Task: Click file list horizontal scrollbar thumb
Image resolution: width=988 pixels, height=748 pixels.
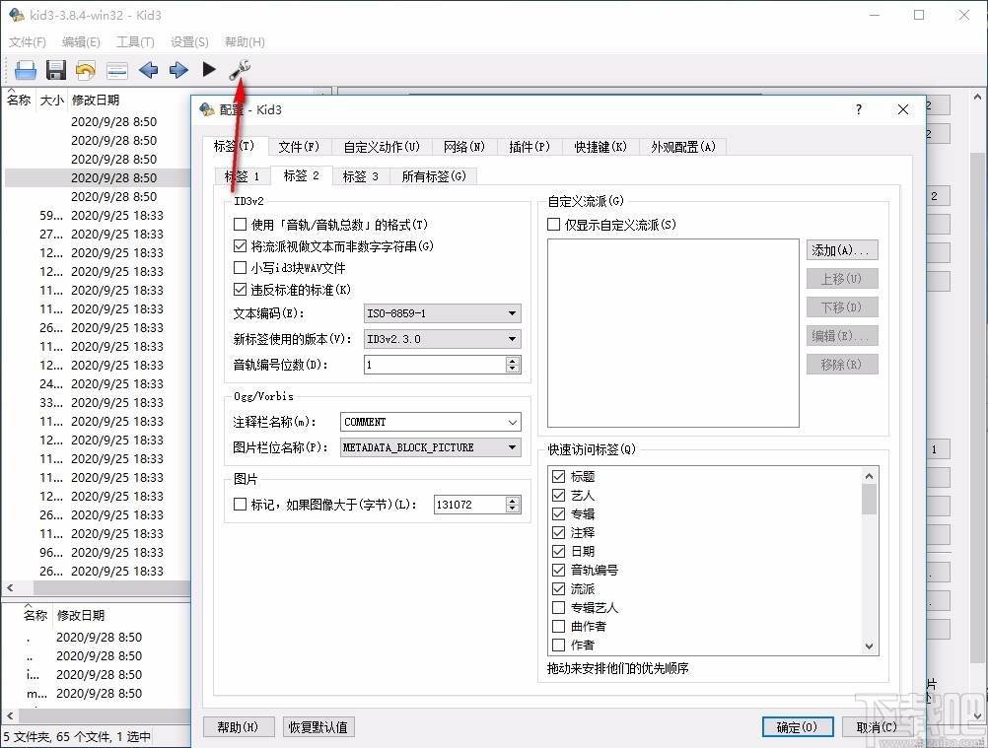Action: click(111, 587)
